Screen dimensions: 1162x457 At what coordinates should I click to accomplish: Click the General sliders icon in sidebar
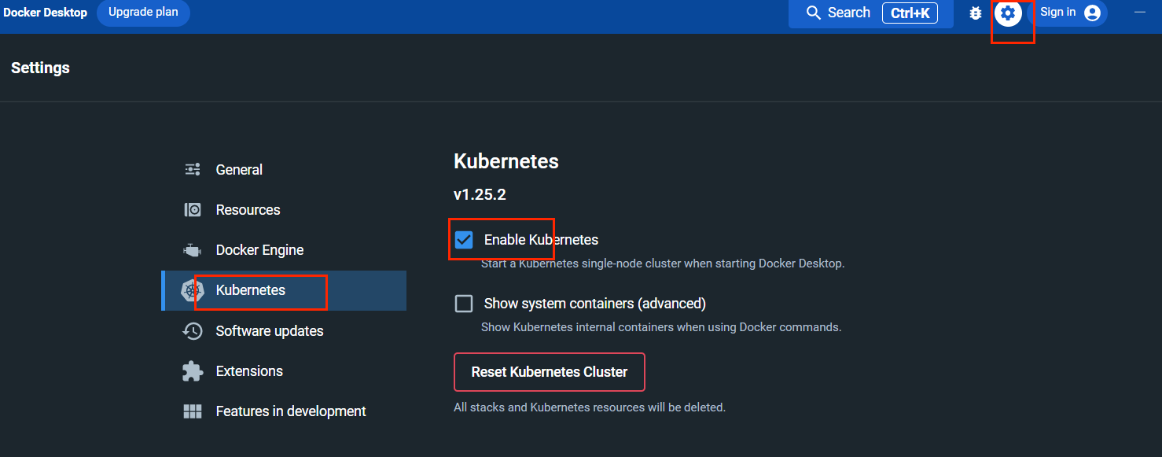(x=193, y=169)
